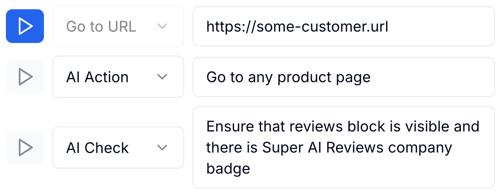501x193 pixels.
Task: Click the chevron beside AI Action
Action: 162,77
